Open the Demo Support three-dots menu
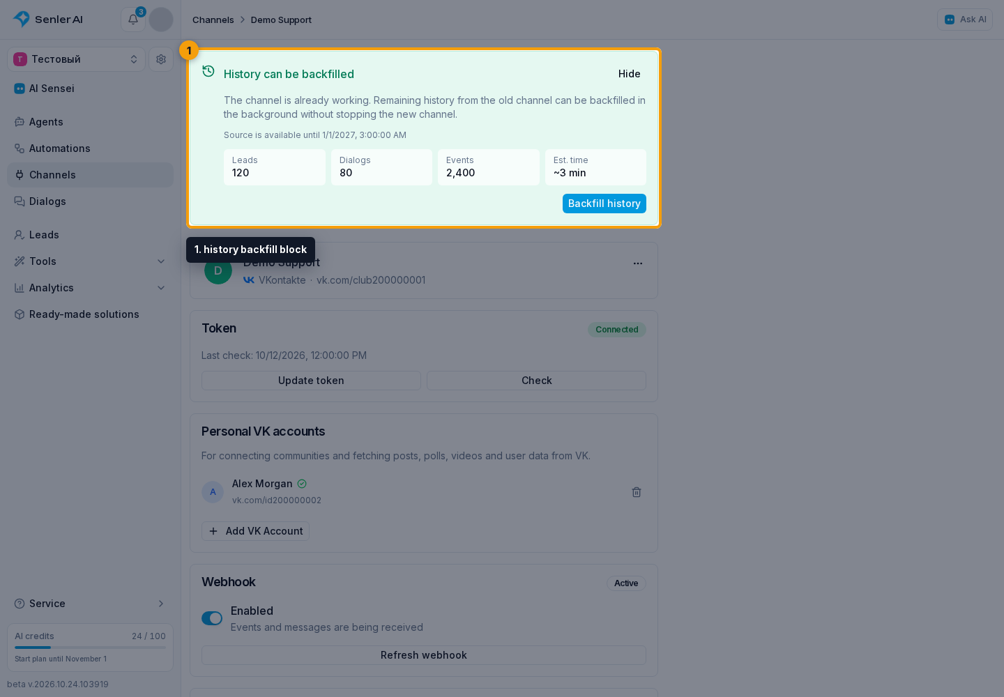The width and height of the screenshot is (1004, 697). (x=638, y=263)
